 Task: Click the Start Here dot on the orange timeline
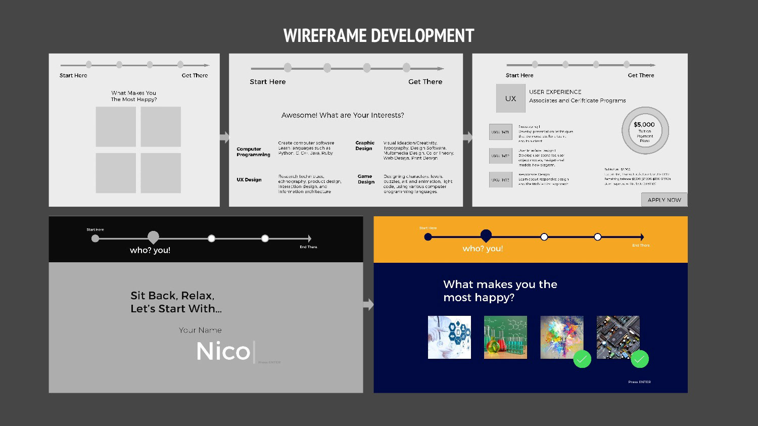click(428, 237)
